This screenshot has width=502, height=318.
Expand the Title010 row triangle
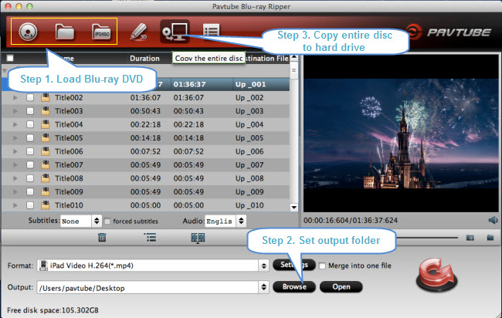(15, 205)
